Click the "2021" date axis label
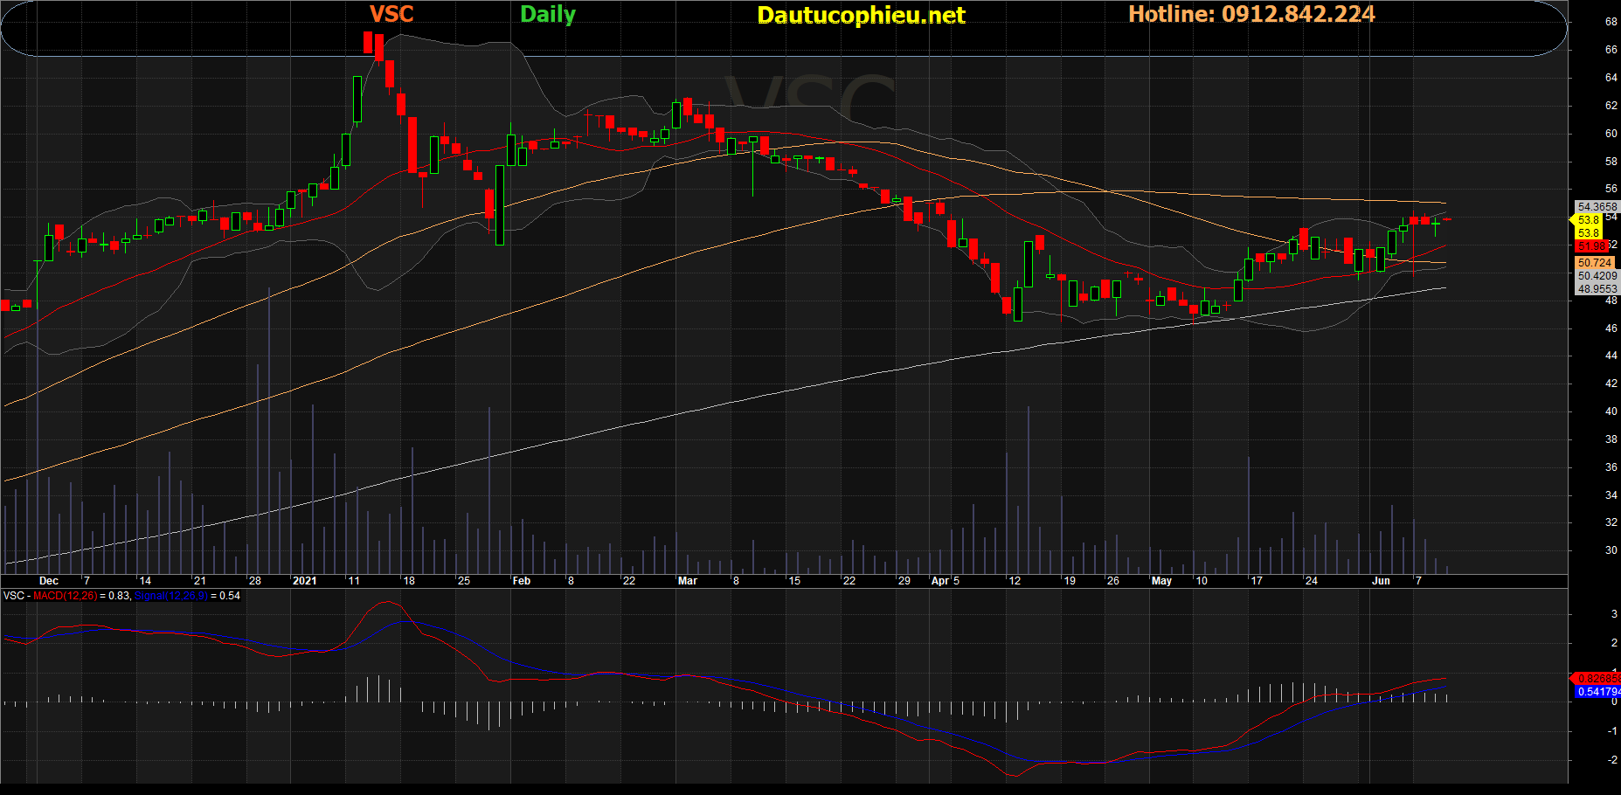 pyautogui.click(x=305, y=581)
